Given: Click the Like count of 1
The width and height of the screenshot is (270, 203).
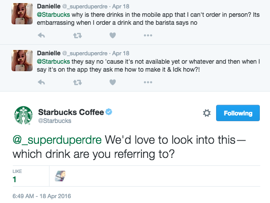Looking at the screenshot, I should 15,180.
